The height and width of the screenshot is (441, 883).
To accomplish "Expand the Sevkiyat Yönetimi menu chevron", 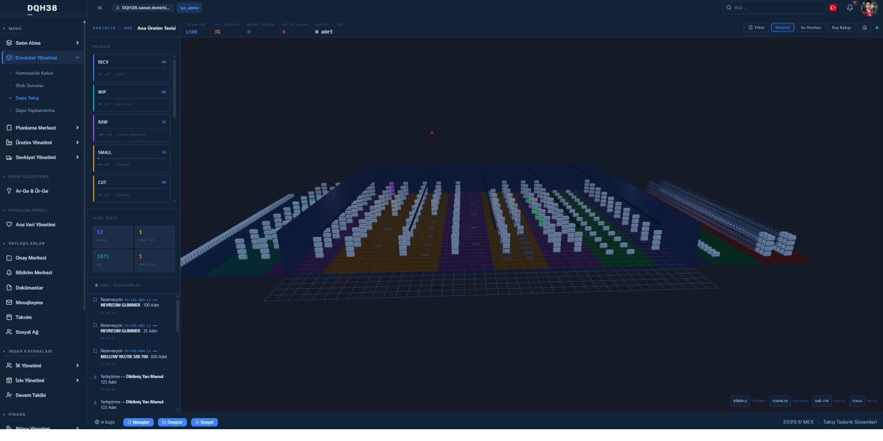I will [78, 157].
